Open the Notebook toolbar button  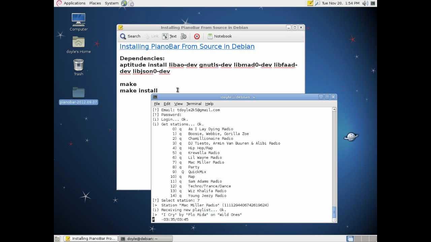[x=220, y=36]
